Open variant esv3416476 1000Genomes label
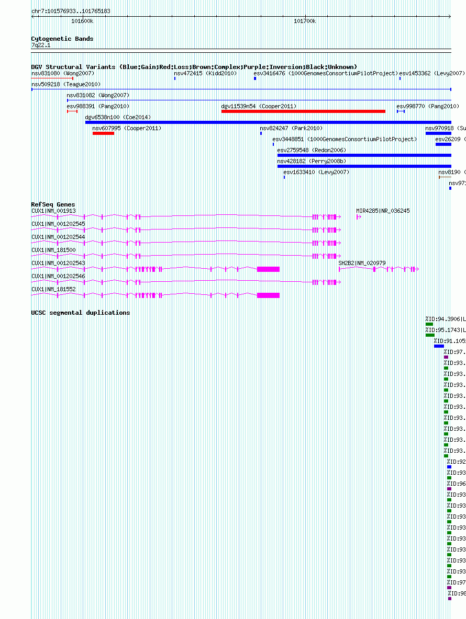 point(326,73)
